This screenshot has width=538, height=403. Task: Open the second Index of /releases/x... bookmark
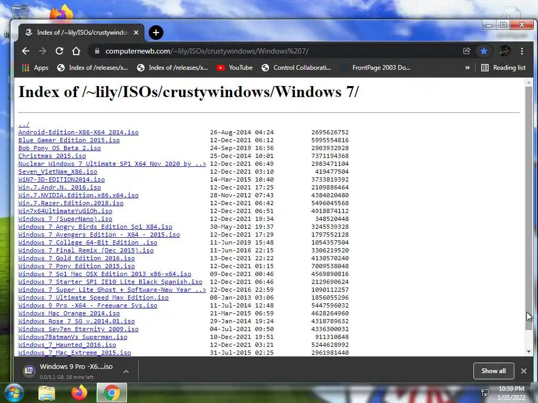pyautogui.click(x=172, y=68)
